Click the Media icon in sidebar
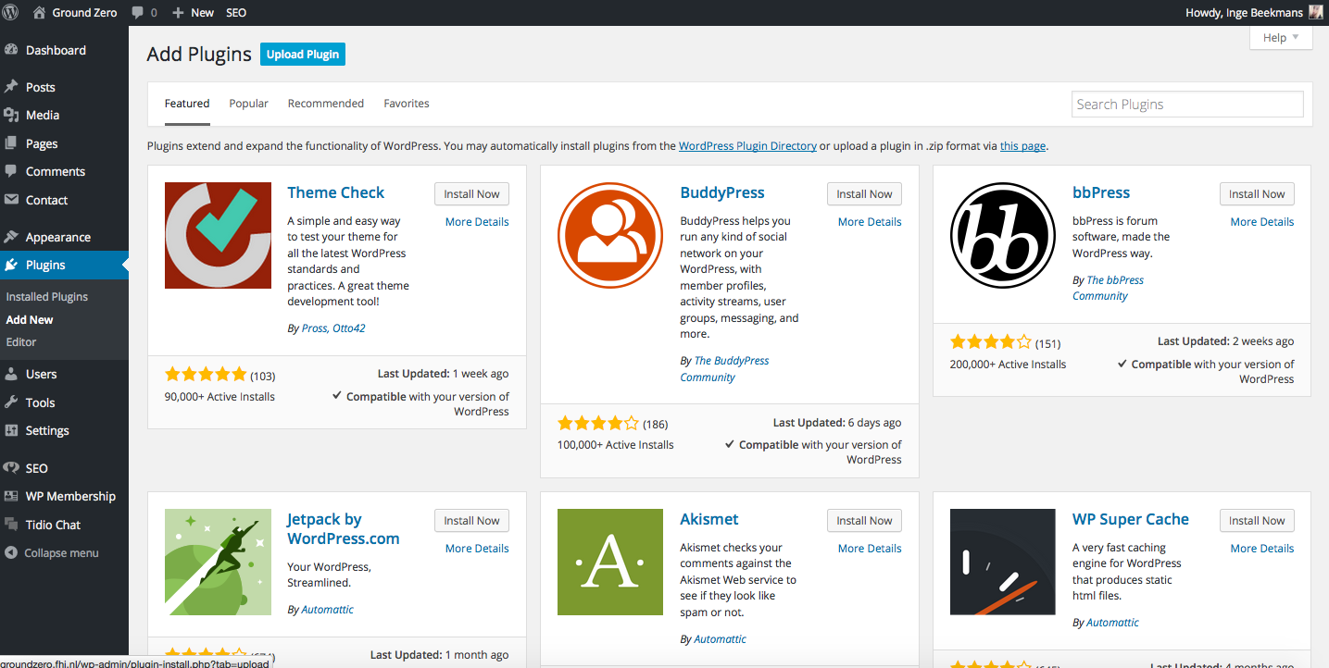 click(11, 115)
